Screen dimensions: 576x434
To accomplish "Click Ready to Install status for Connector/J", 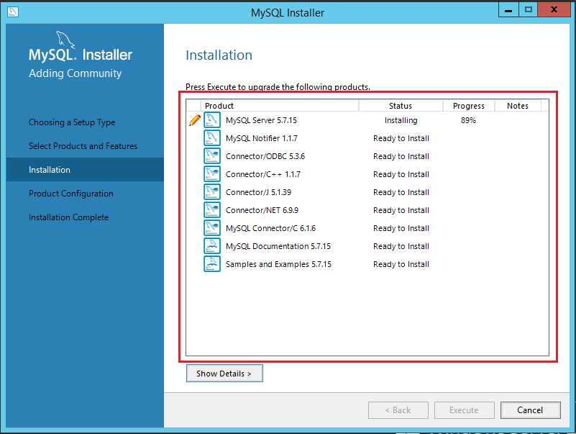I will point(401,192).
